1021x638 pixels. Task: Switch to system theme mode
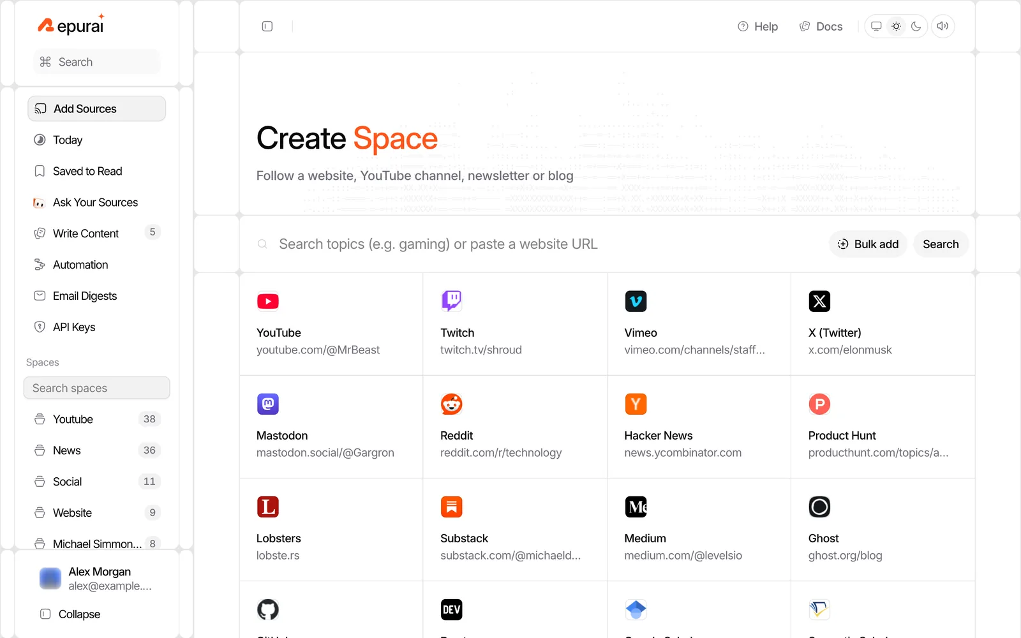click(876, 26)
